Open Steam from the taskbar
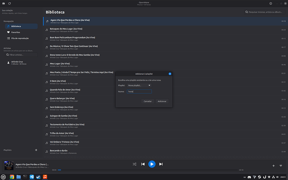Viewport: 288px width, 180px height. click(x=38, y=177)
